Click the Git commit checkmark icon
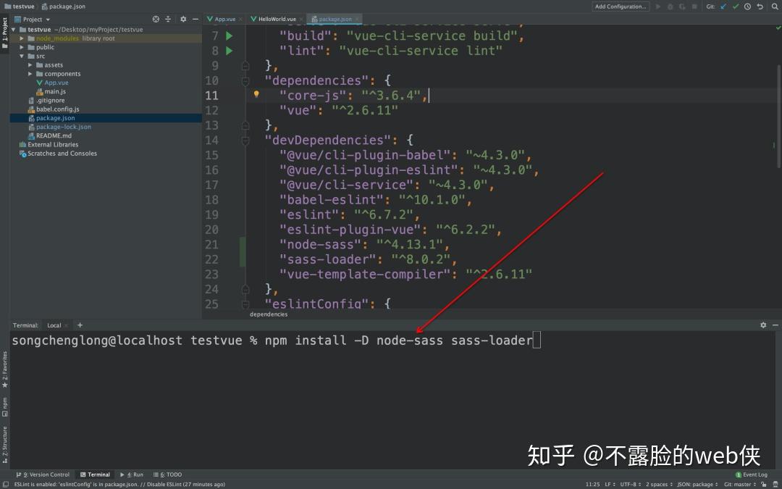The image size is (782, 489). click(x=736, y=7)
